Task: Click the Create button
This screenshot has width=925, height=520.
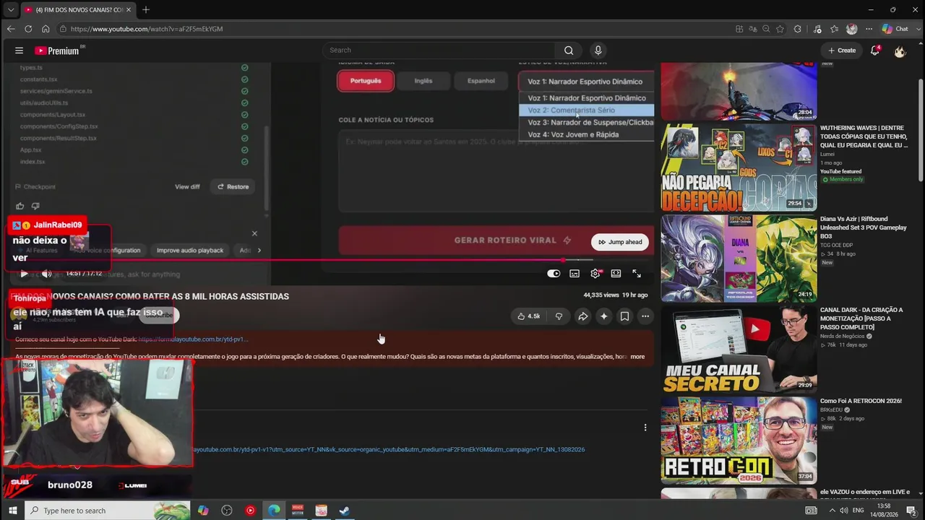Action: [842, 51]
